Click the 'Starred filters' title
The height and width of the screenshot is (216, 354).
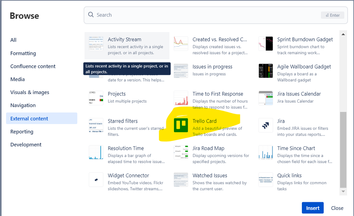[123, 121]
